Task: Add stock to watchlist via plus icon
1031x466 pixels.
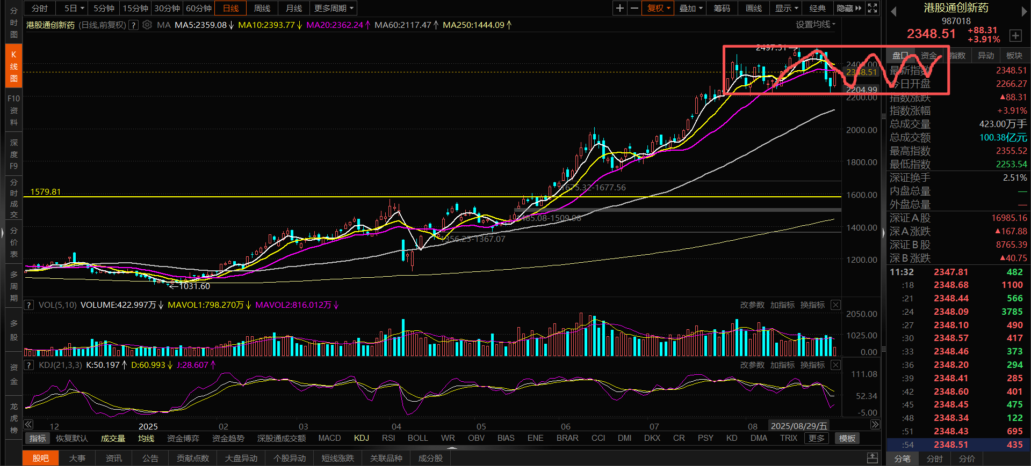Action: pos(1015,35)
